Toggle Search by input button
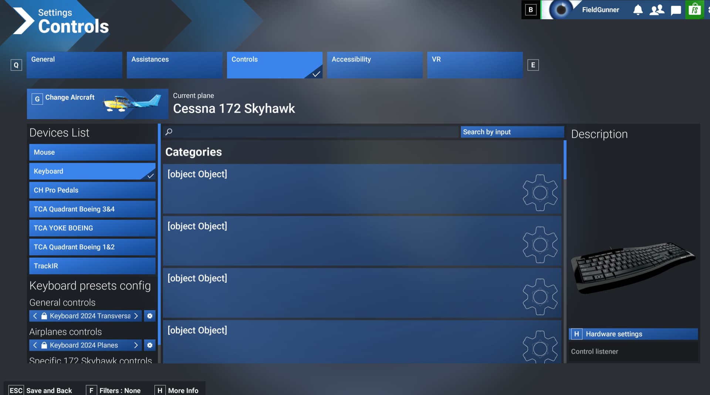 512,132
